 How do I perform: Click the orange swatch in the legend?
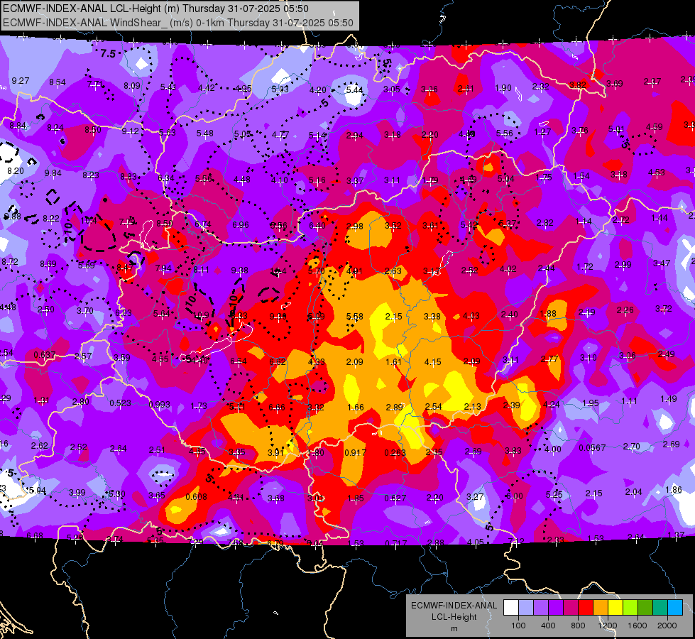click(x=601, y=608)
